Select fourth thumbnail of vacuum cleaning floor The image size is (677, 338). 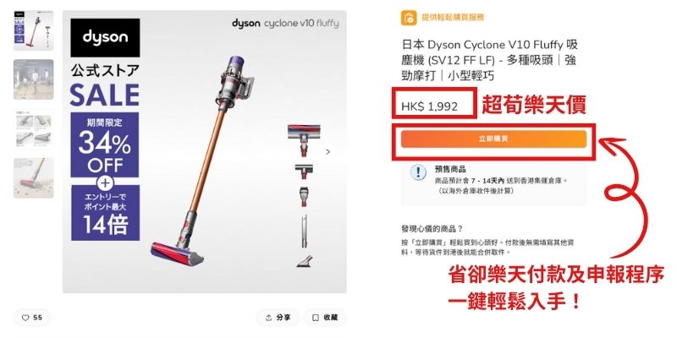34,178
